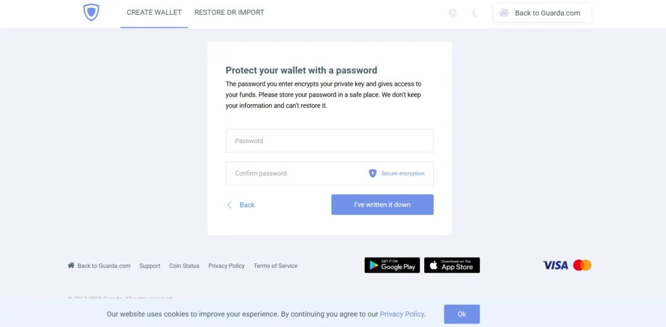Screen dimensions: 666x327
Task: Click the Secure encryption shield icon
Action: pyautogui.click(x=373, y=173)
